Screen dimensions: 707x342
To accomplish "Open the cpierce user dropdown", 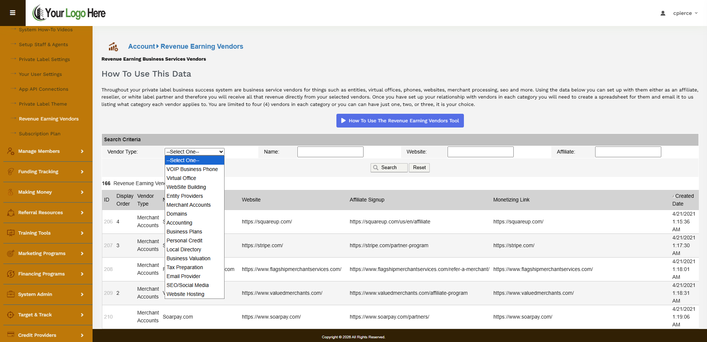I will [685, 13].
